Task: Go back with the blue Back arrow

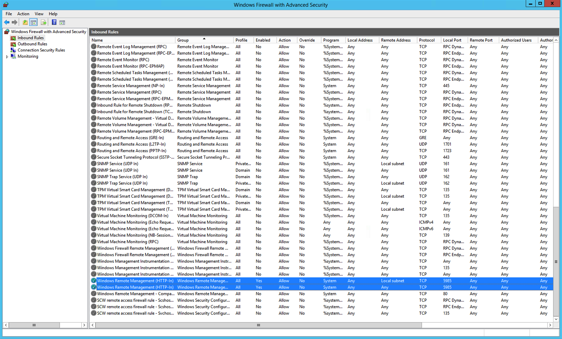Action: [7, 22]
